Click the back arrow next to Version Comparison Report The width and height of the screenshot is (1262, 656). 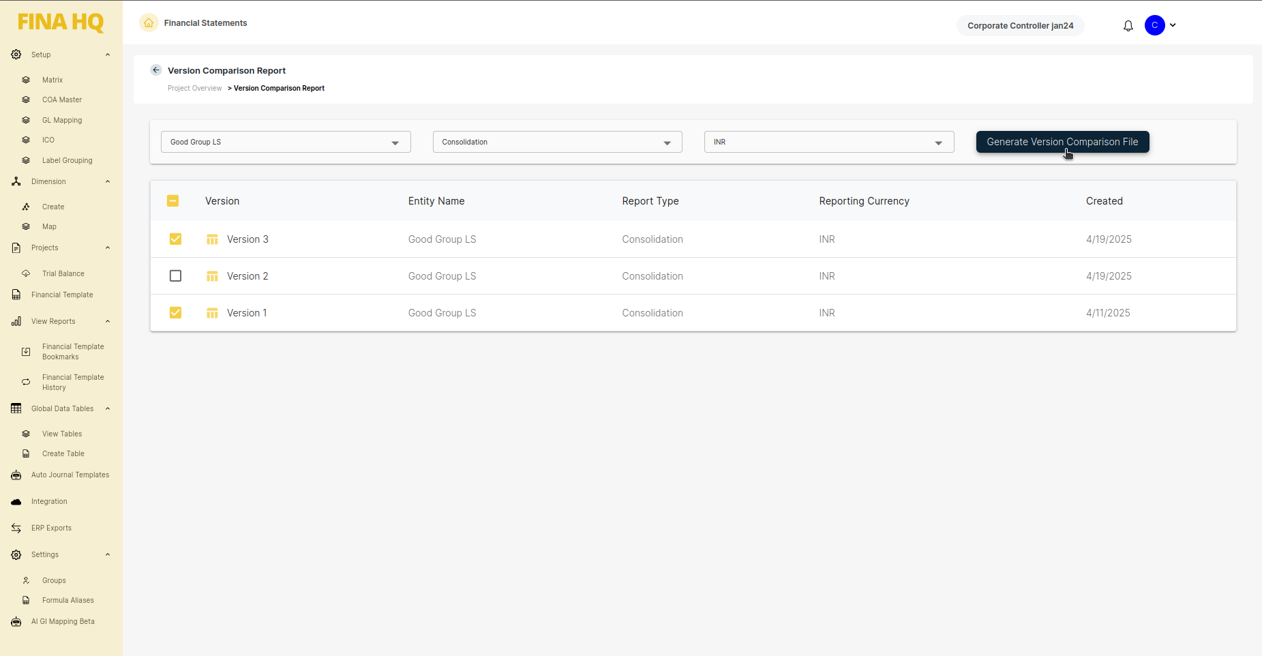(x=156, y=70)
